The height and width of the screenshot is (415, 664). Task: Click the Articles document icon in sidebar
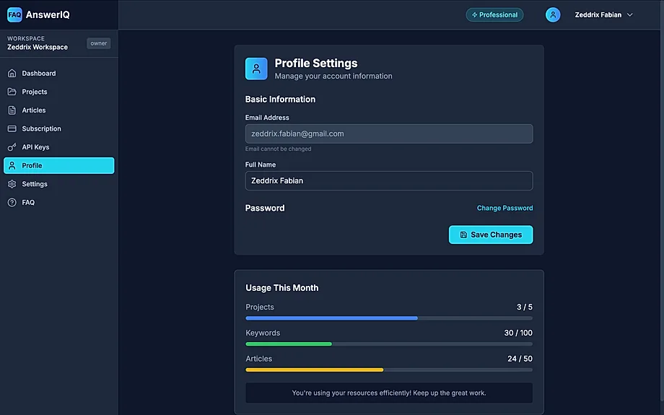tap(12, 110)
